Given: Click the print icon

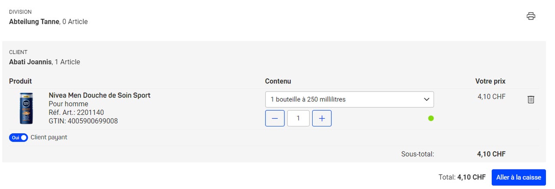Looking at the screenshot, I should 531,16.
